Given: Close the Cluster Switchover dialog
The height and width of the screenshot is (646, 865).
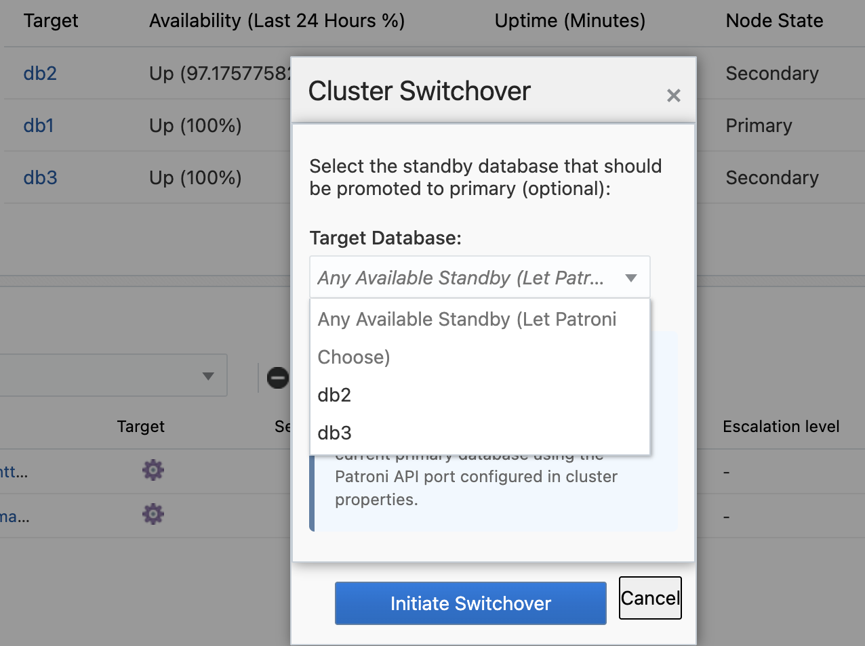Looking at the screenshot, I should pos(673,95).
